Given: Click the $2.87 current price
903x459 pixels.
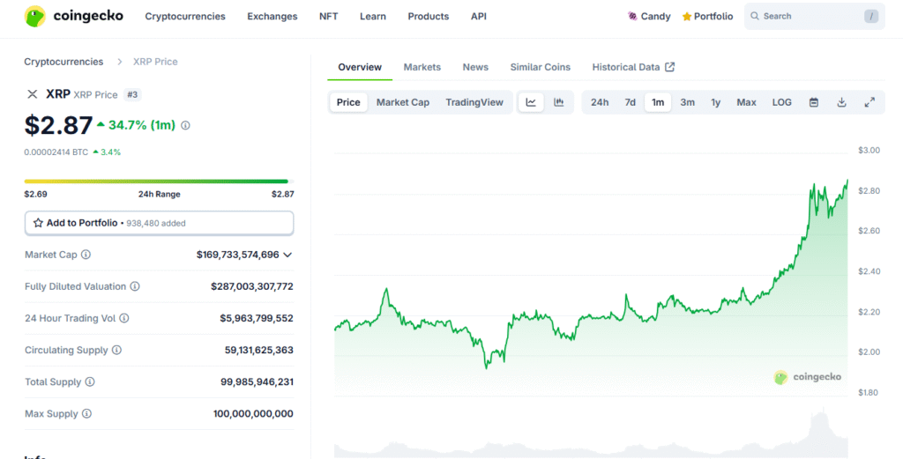Looking at the screenshot, I should coord(58,125).
